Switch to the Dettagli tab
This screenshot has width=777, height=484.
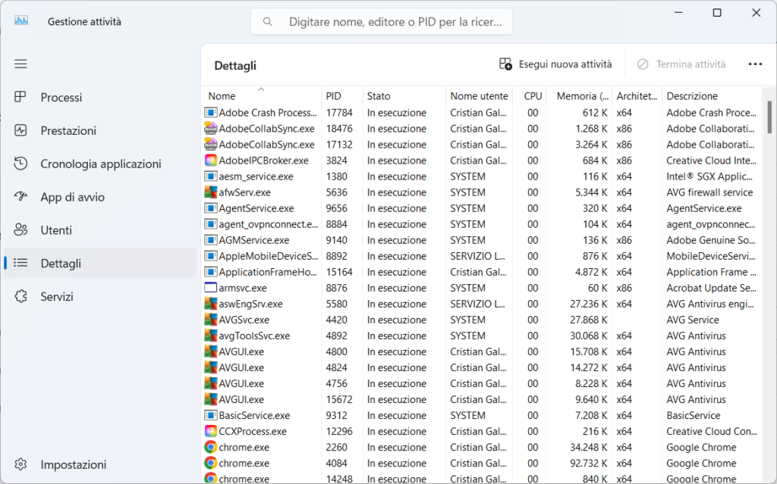pos(61,264)
